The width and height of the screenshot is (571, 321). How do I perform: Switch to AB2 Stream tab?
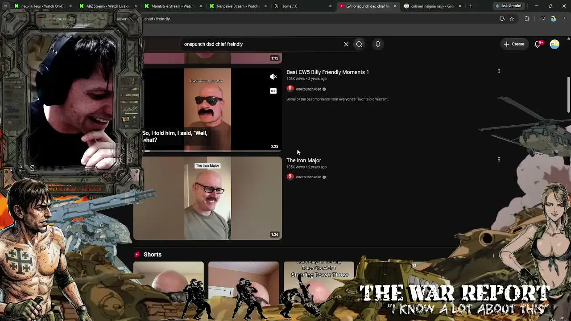[x=108, y=6]
